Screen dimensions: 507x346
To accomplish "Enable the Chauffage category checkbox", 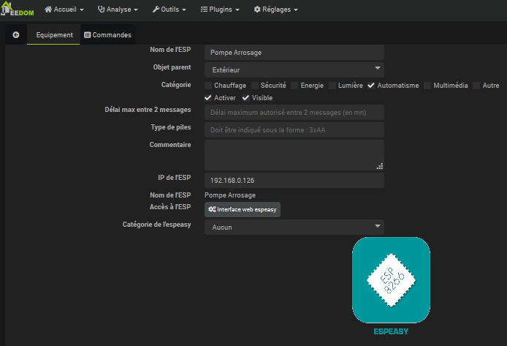I will 208,86.
